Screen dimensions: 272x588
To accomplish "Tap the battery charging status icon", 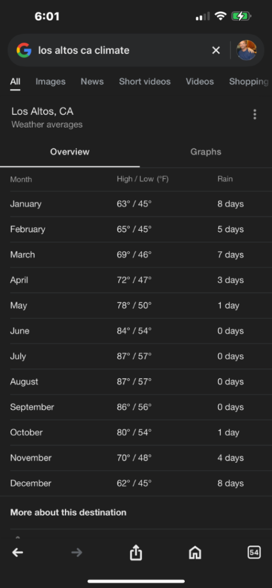I will [241, 16].
